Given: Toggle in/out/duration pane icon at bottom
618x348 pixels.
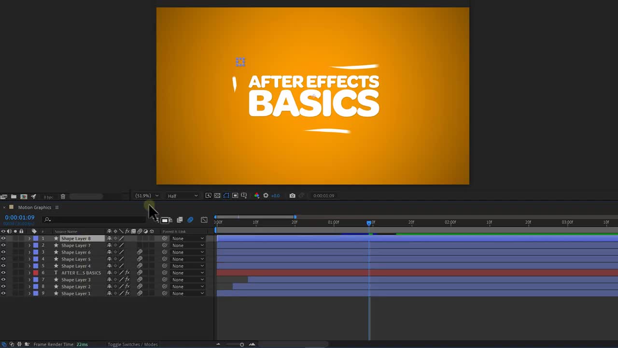Looking at the screenshot, I should click(19, 344).
